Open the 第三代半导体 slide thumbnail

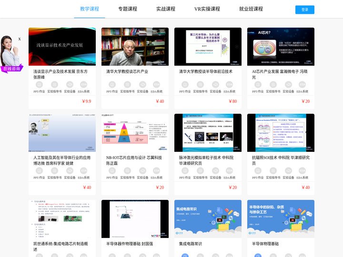pyautogui.click(x=208, y=47)
